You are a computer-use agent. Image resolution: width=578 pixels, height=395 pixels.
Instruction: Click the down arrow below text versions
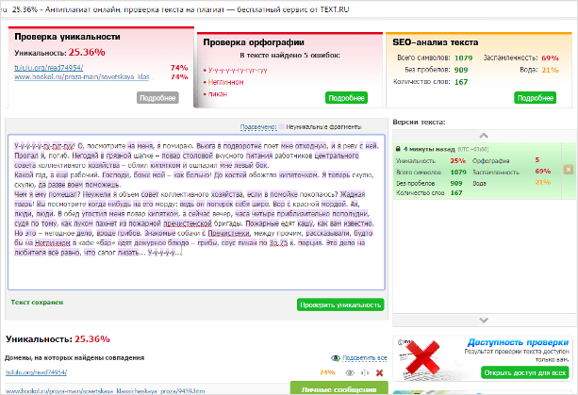[484, 320]
